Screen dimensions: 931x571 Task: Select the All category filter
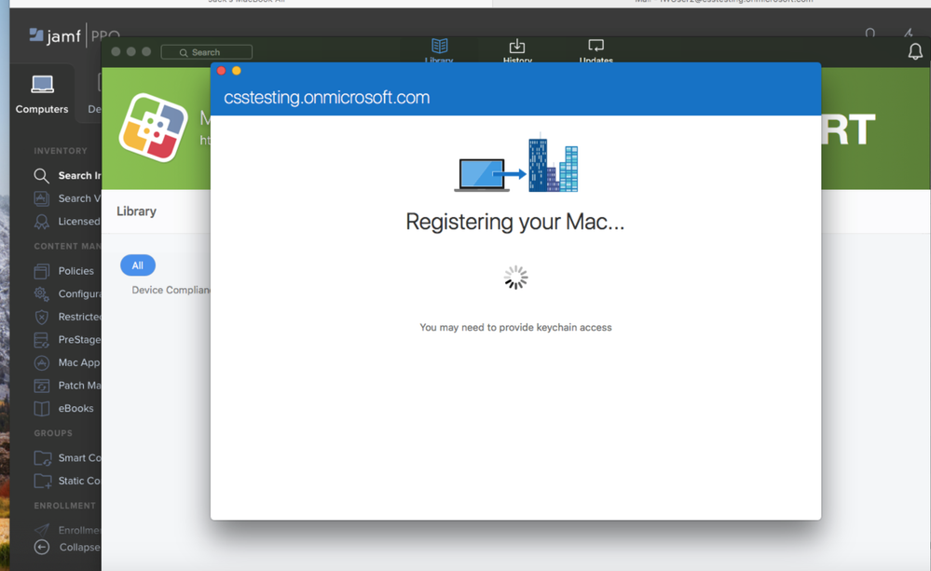[138, 265]
